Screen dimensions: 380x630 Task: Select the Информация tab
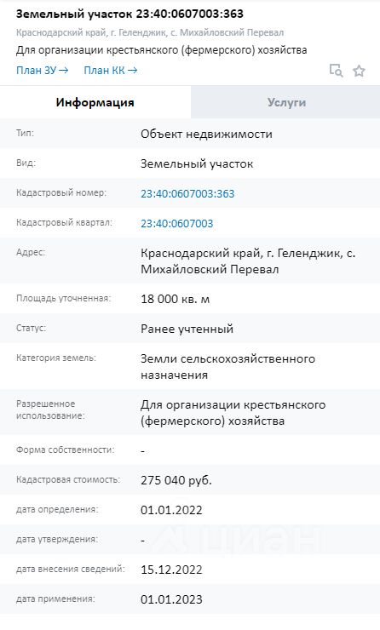(95, 102)
